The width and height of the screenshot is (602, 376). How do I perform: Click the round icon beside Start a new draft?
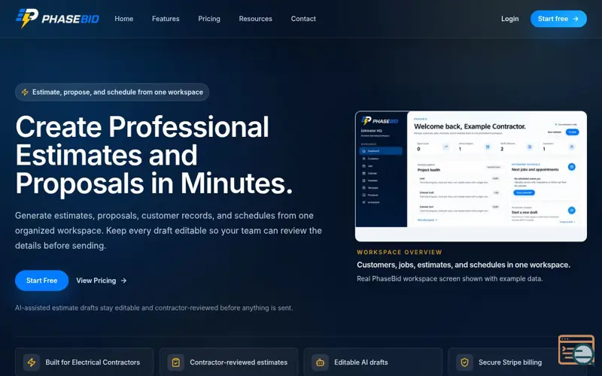[x=572, y=211]
